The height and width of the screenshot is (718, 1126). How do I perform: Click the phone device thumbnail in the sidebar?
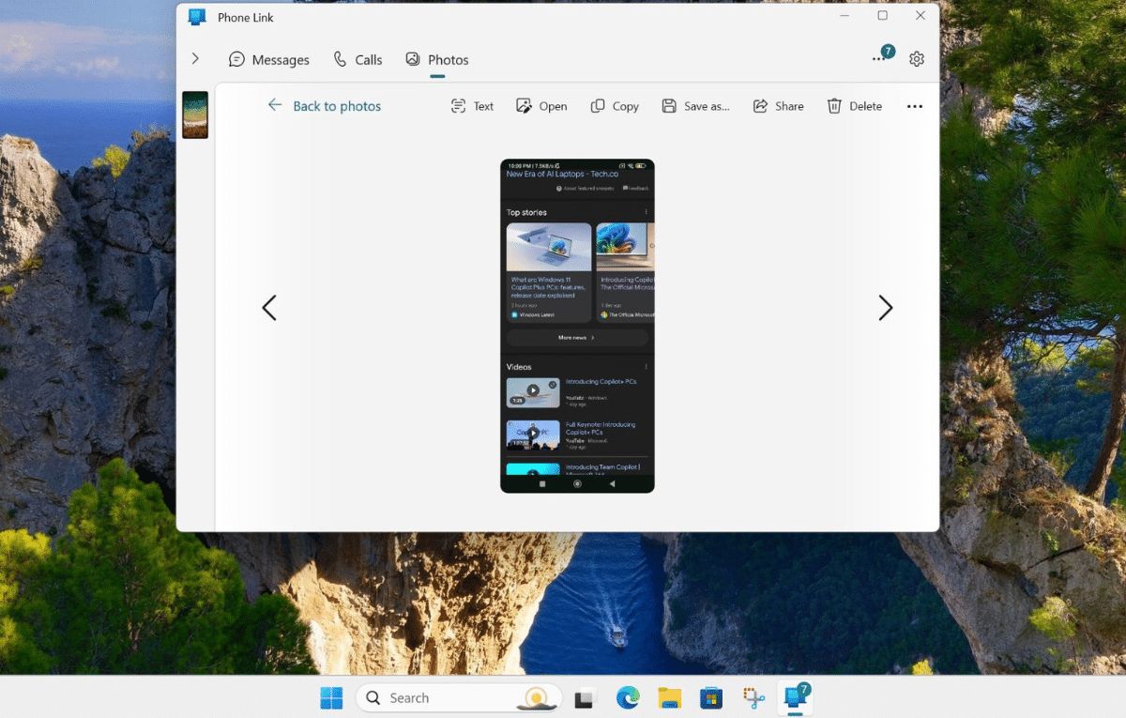point(195,115)
